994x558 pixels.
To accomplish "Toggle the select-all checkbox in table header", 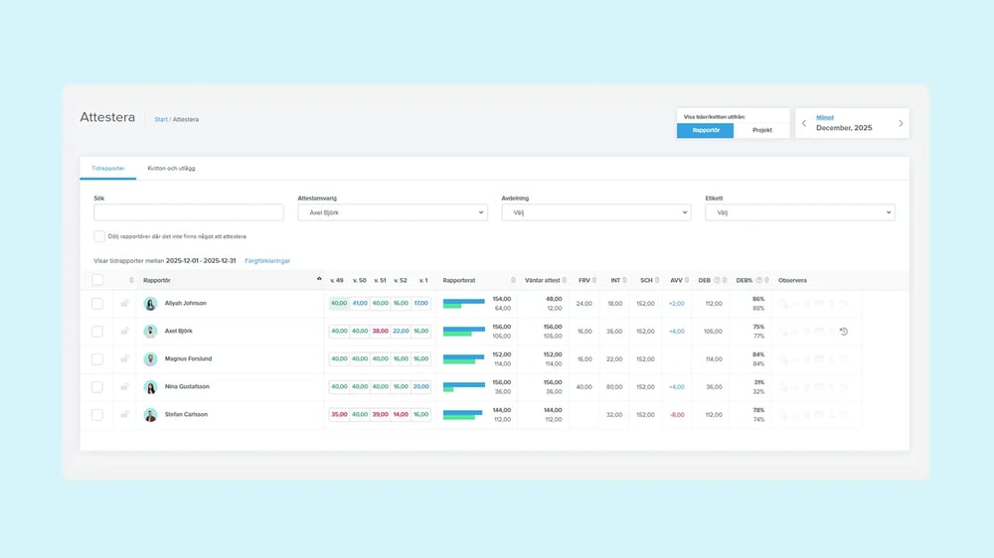I will [x=97, y=280].
